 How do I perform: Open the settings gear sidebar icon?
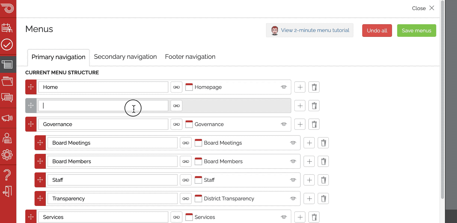pyautogui.click(x=7, y=155)
